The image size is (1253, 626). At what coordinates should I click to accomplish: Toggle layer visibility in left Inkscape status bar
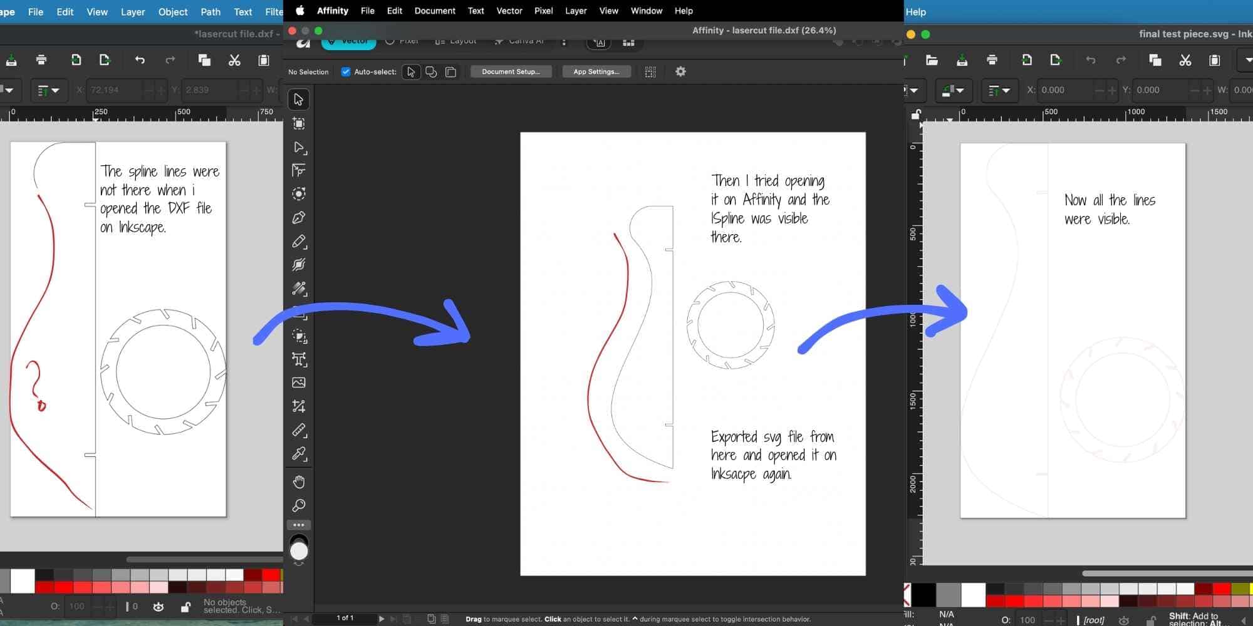click(159, 607)
